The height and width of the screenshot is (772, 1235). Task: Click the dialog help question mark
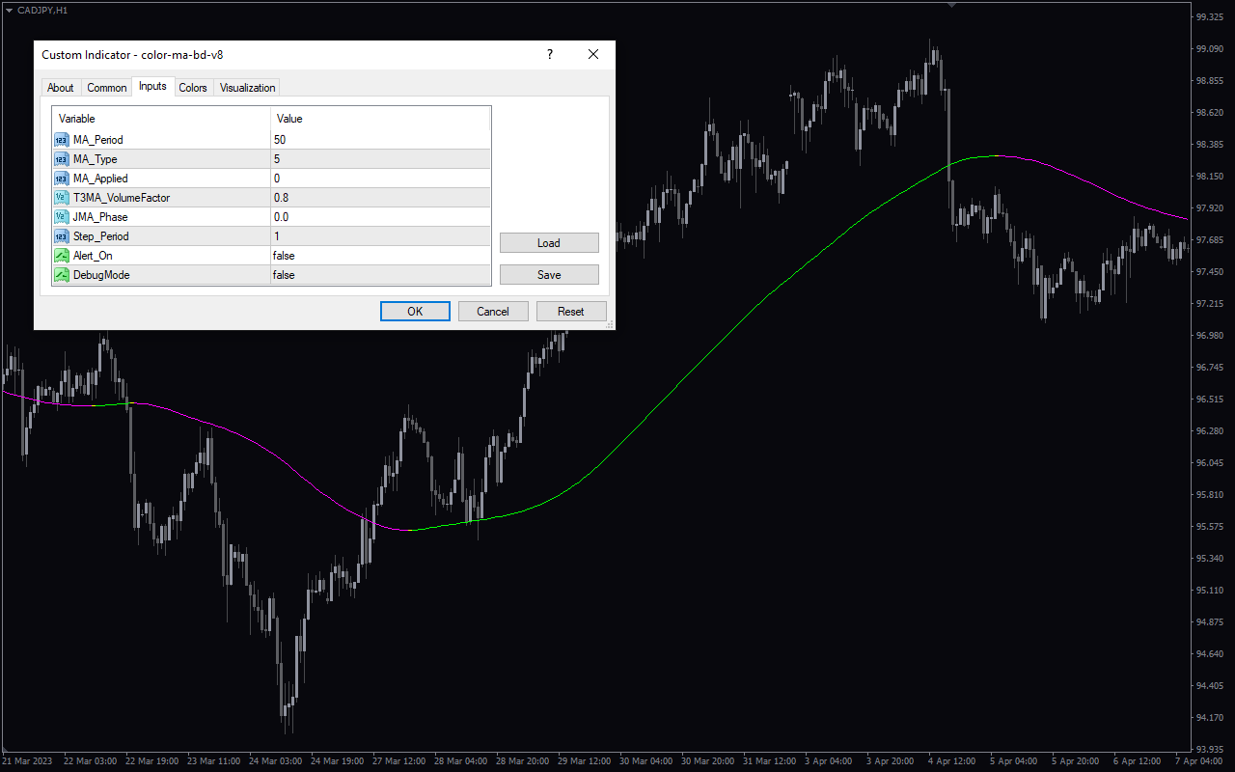[550, 55]
